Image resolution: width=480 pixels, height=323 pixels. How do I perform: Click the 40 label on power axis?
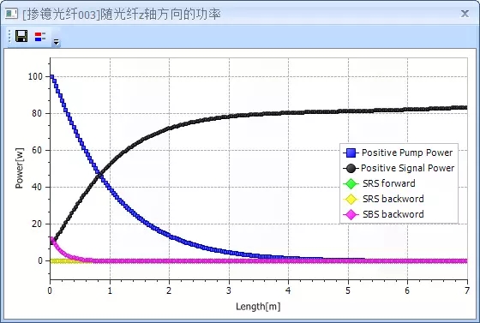click(x=37, y=187)
